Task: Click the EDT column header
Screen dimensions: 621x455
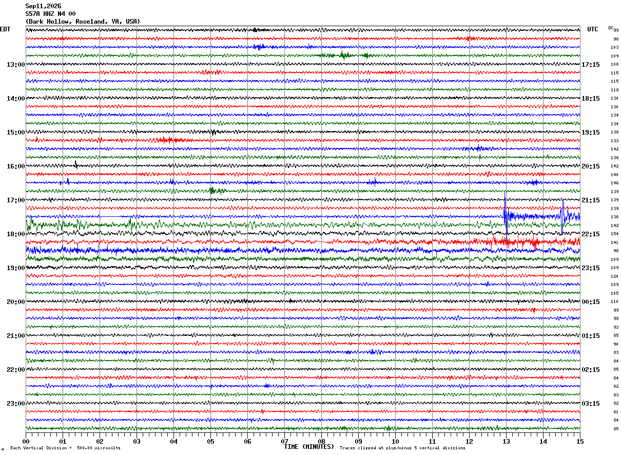Action: point(5,29)
